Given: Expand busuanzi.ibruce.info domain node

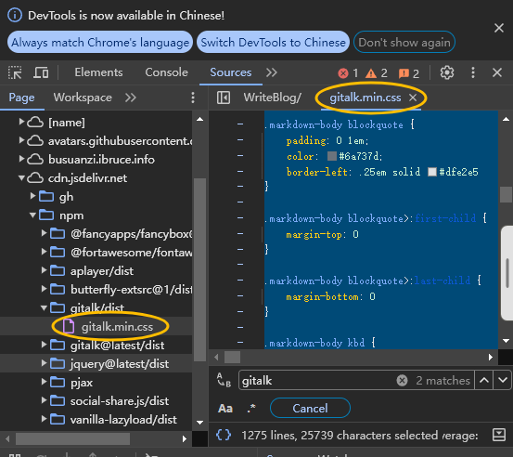Looking at the screenshot, I should (x=21, y=160).
